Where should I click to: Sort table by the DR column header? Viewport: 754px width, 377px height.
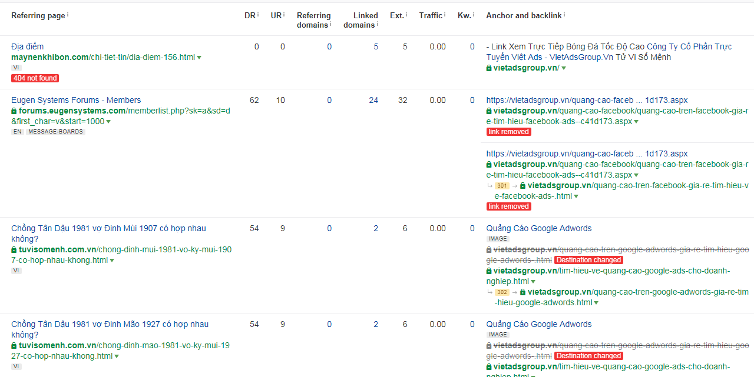click(250, 15)
